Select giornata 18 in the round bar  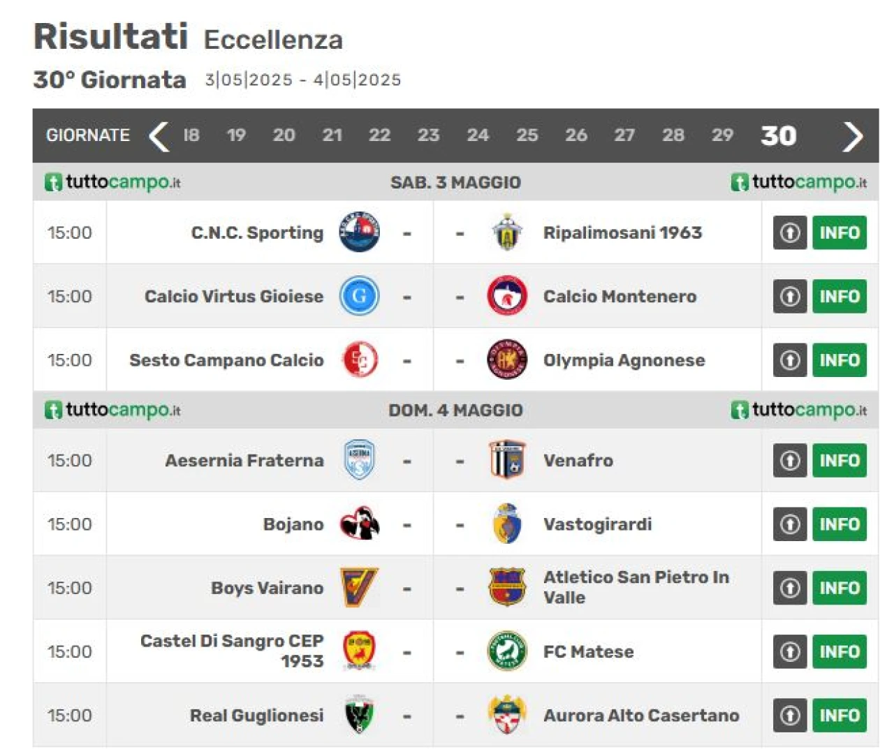click(191, 135)
